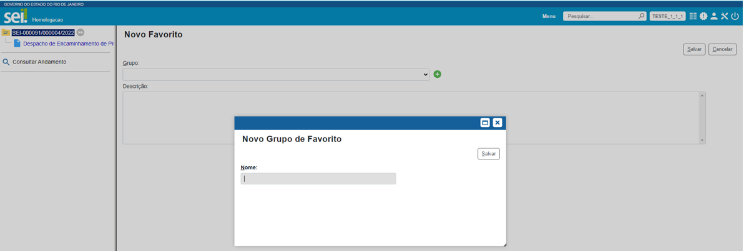Click the SEI logo
The height and width of the screenshot is (251, 744).
pos(16,16)
